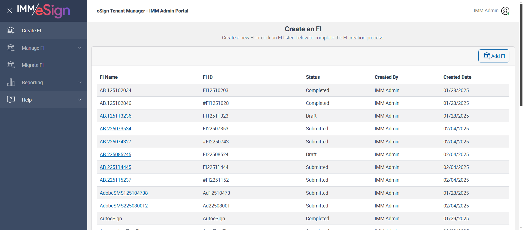Screen dimensions: 523x230
Task: Open the AB.225115237 FI link
Action: [x=115, y=180]
